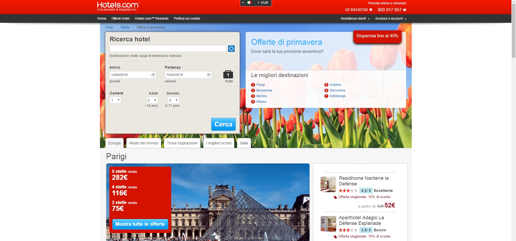Click the Hotels.com logo

(x=118, y=6)
